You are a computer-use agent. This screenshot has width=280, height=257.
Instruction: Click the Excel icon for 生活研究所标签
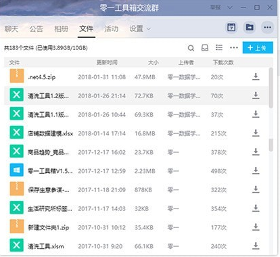[x=17, y=208]
